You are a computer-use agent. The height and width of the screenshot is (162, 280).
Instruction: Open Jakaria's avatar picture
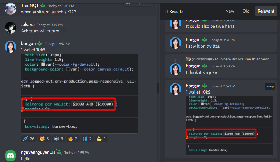pyautogui.click(x=10, y=28)
